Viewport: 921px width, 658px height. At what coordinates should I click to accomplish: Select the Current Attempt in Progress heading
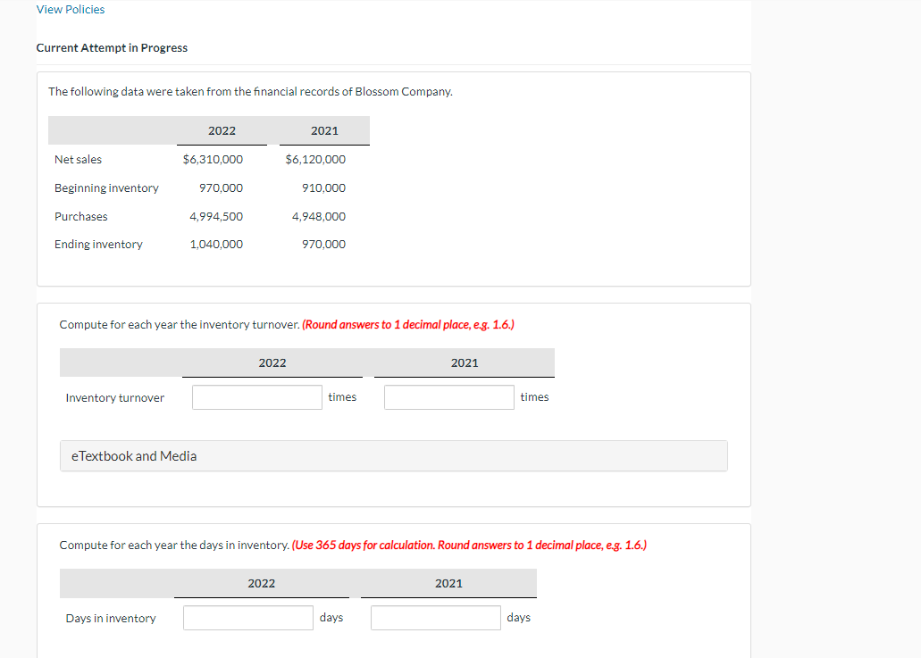pyautogui.click(x=112, y=47)
